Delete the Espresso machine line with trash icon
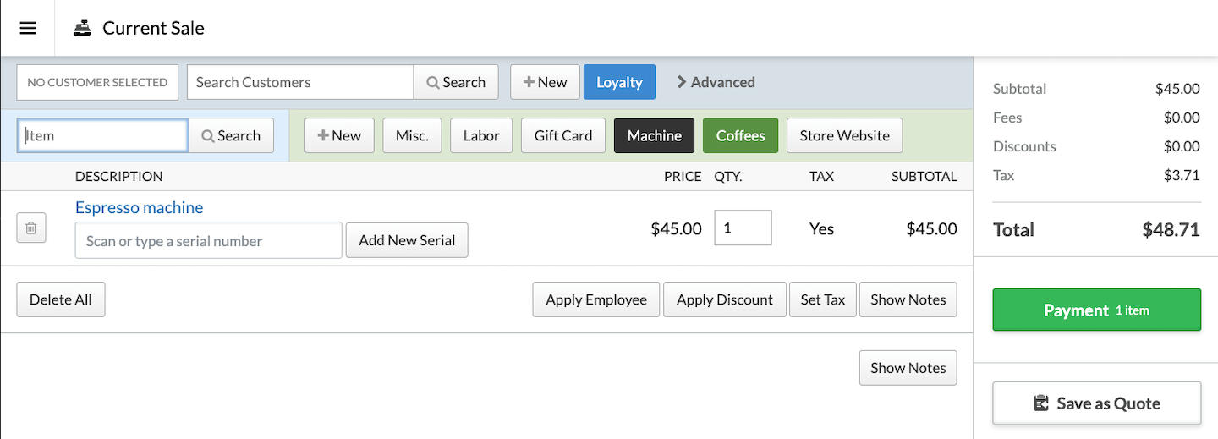1218x439 pixels. coord(30,228)
